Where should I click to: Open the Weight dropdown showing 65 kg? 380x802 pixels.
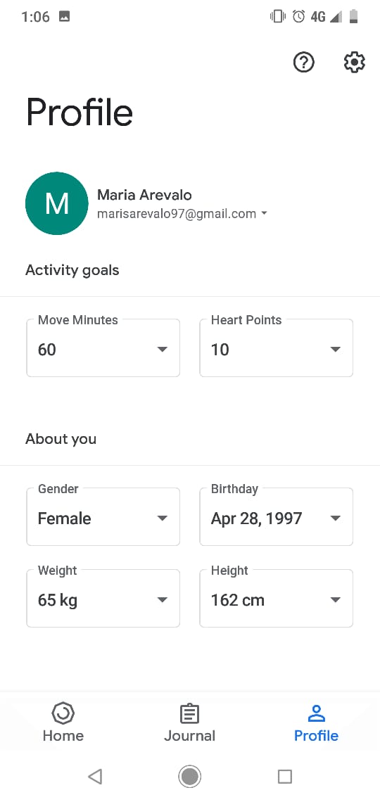[103, 598]
